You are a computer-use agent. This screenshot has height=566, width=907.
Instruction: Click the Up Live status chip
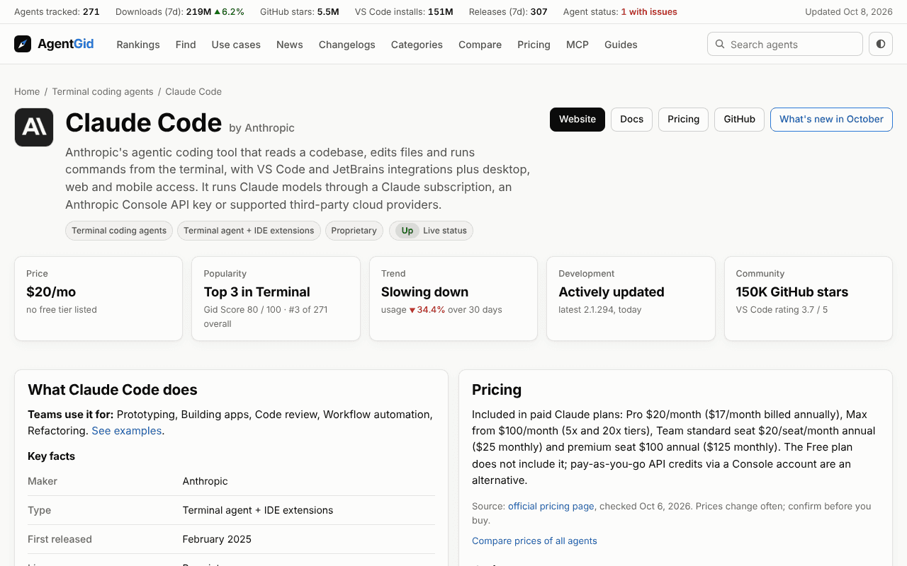coord(431,231)
